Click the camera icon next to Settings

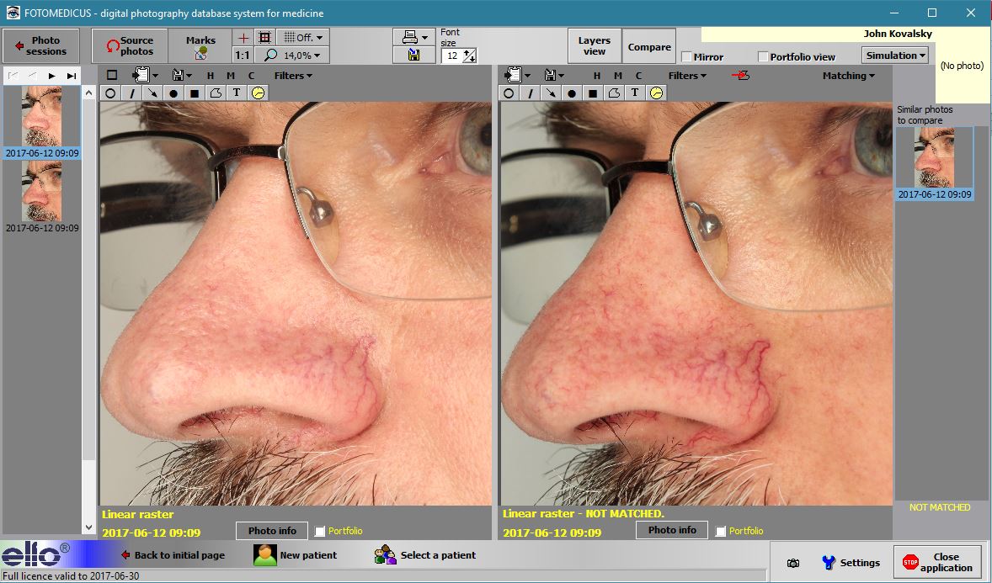792,563
